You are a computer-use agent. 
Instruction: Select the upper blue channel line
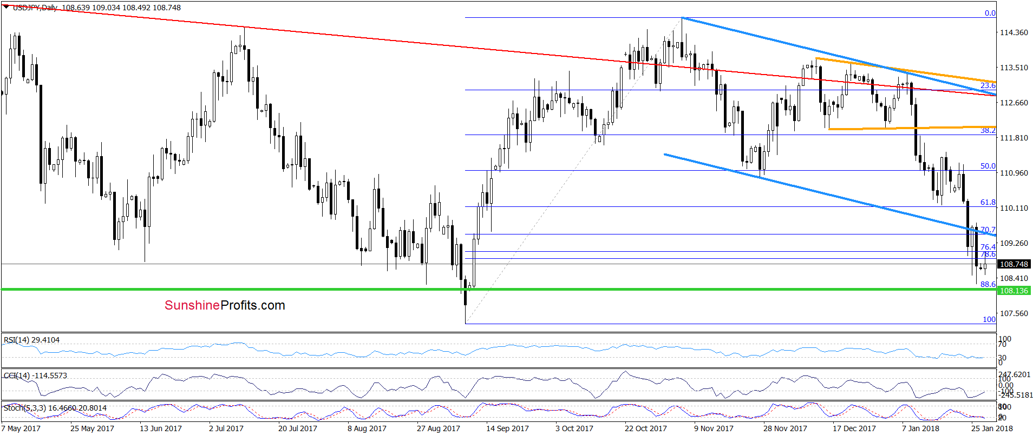(x=839, y=55)
